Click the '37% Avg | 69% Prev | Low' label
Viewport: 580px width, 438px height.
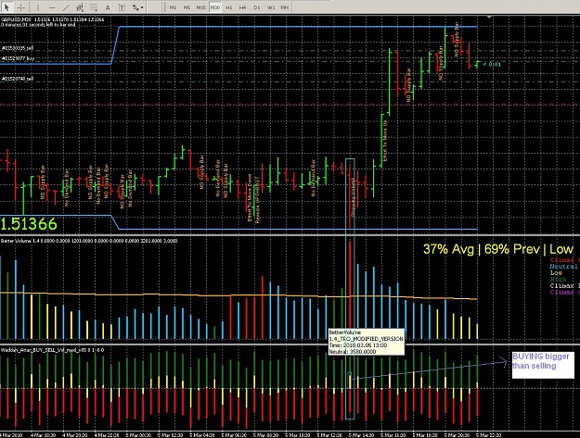point(498,249)
